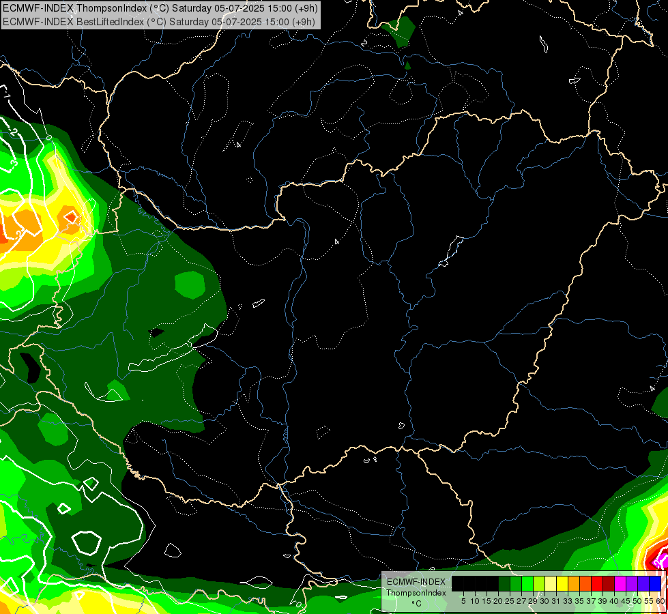Click the legend scale value 45
The height and width of the screenshot is (614, 668).
click(x=626, y=601)
